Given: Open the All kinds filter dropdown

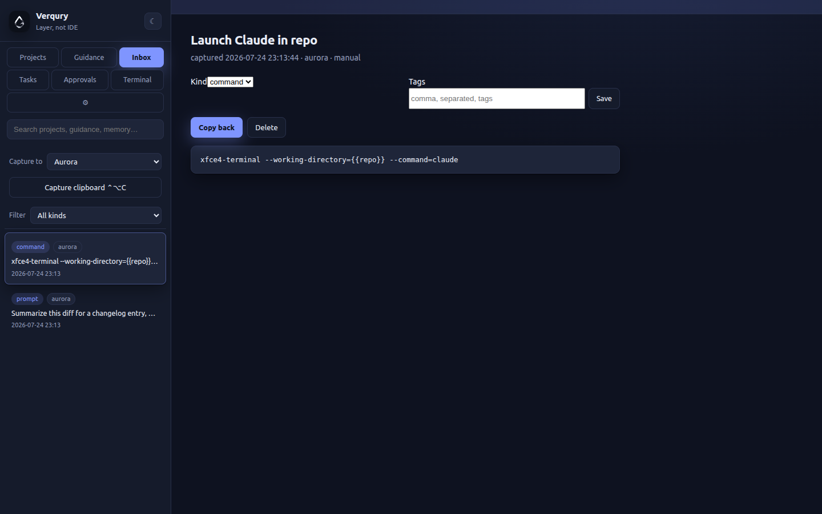Looking at the screenshot, I should 96,215.
